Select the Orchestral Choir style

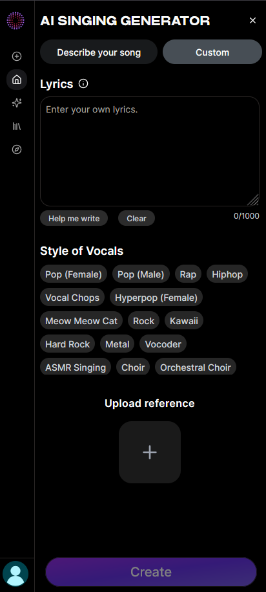tap(196, 367)
